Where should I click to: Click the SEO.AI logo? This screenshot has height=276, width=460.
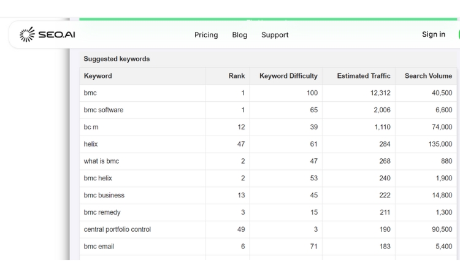point(47,34)
